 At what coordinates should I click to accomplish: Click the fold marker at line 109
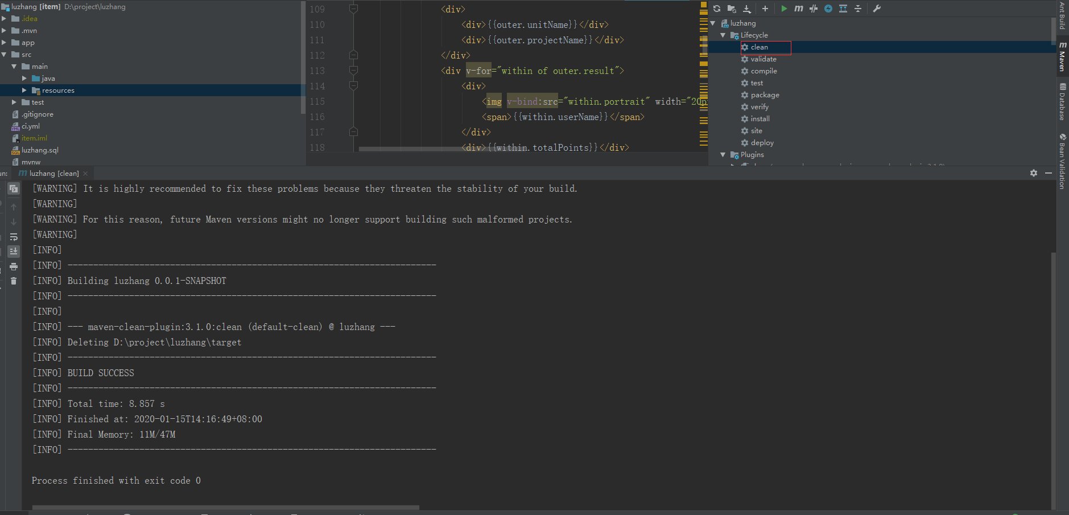(x=353, y=9)
